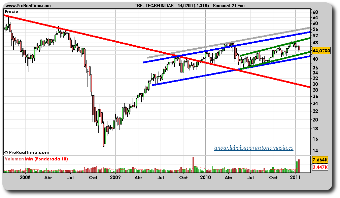Click the © ProRealTime.com copyright label
The width and height of the screenshot is (340, 198).
click(x=27, y=152)
